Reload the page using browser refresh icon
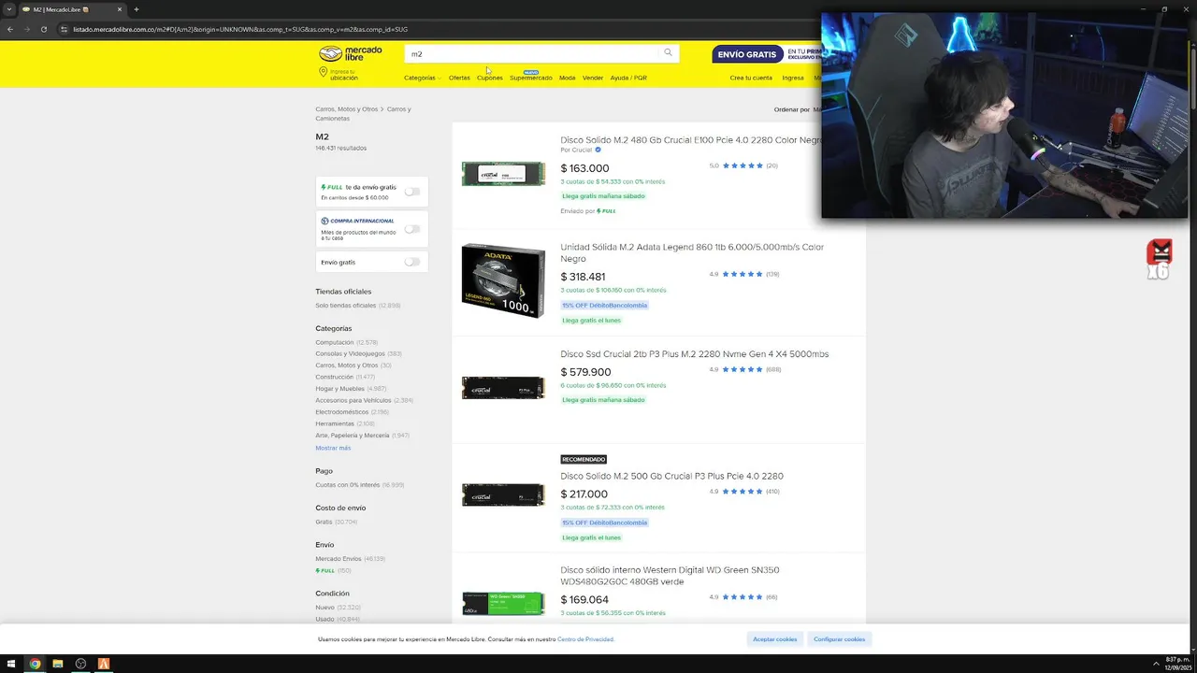Screen dimensions: 1197x673 [x=43, y=29]
